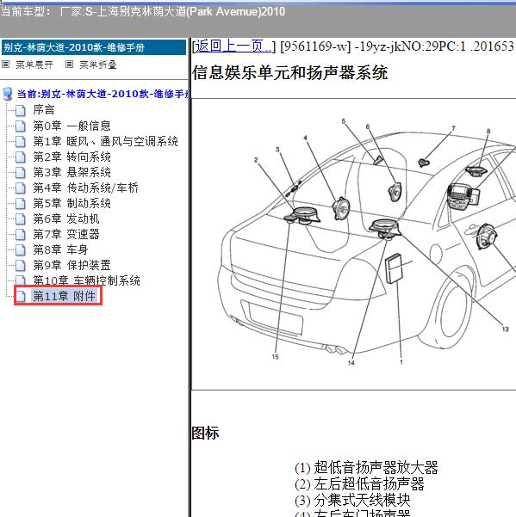Viewport: 516px width, 517px height.
Task: Click the page icon next to 第5章
Action: pyautogui.click(x=21, y=204)
